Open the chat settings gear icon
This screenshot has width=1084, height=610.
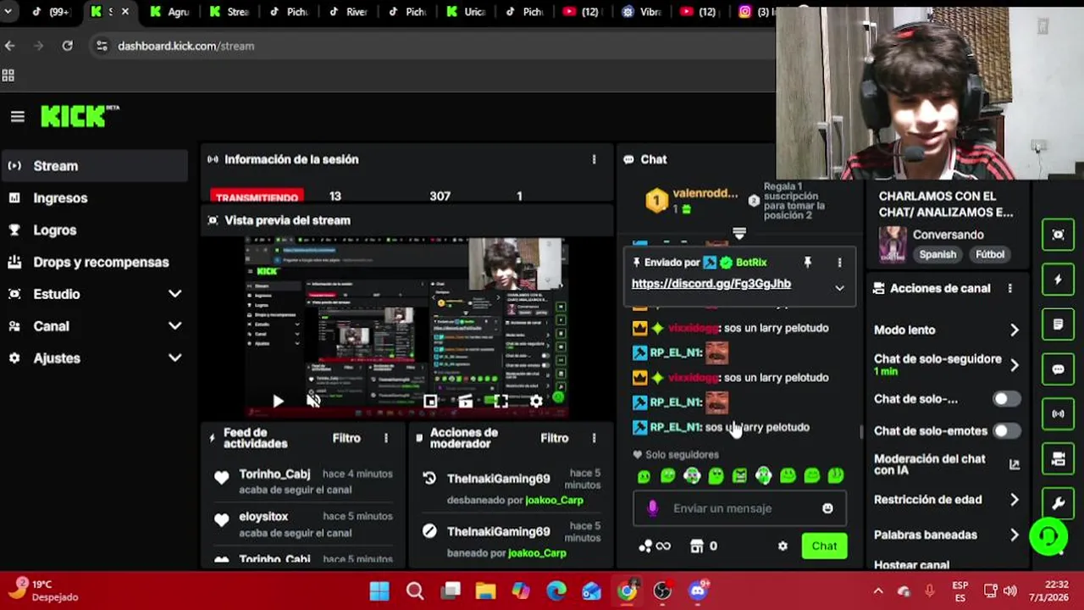(x=783, y=546)
